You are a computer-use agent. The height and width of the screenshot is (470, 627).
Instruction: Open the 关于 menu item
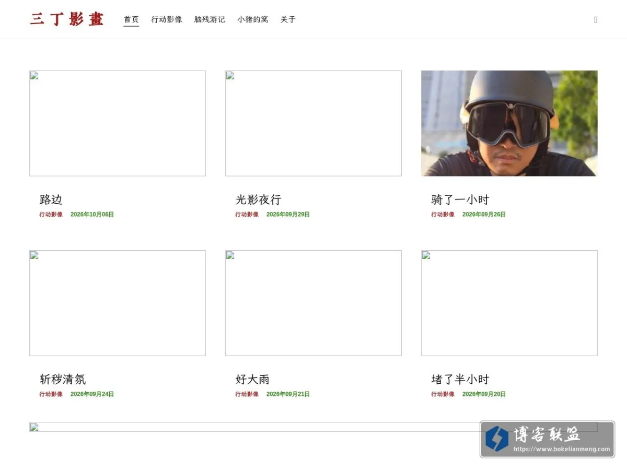[288, 19]
